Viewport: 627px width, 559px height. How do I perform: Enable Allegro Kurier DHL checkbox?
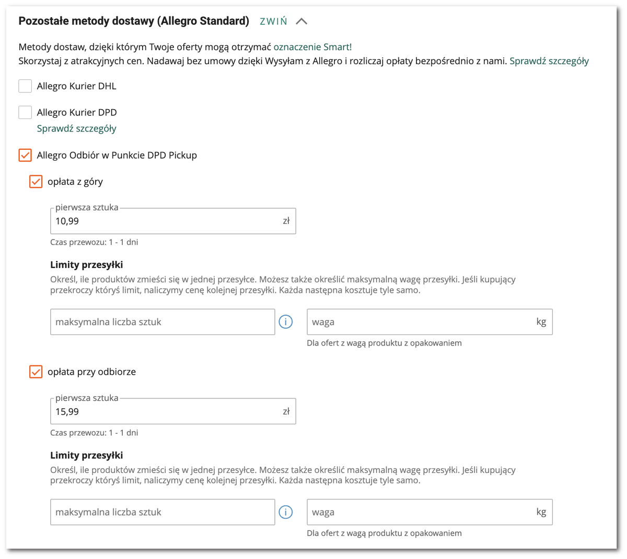point(25,86)
